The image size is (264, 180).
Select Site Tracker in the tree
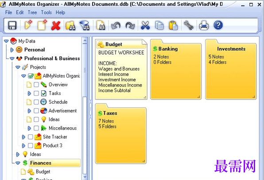point(55,137)
